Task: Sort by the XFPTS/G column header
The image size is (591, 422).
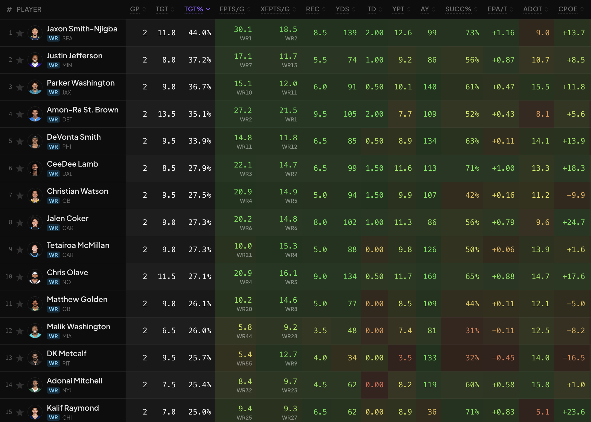Action: (278, 9)
